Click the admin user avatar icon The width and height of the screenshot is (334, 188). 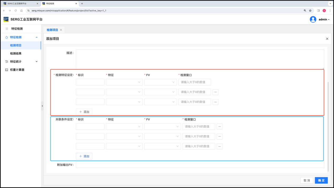[313, 19]
